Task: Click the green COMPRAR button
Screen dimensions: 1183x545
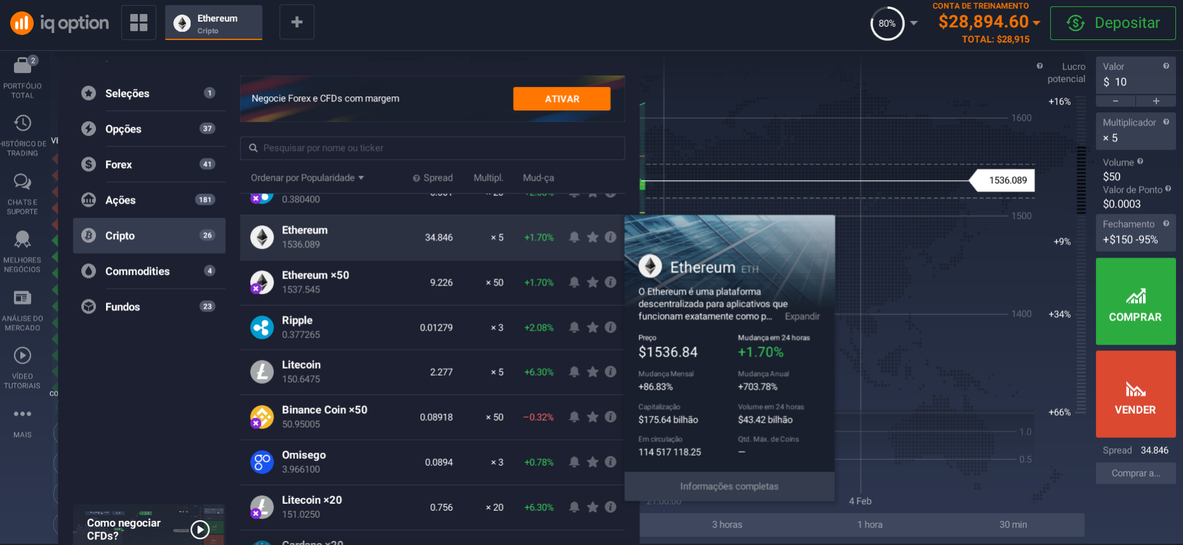Action: [x=1135, y=301]
